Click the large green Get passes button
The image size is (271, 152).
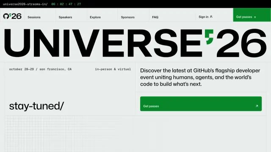coord(201,104)
